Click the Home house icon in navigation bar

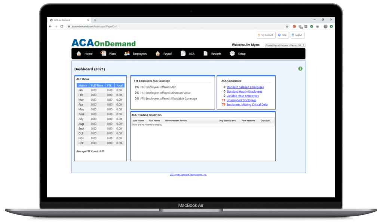pyautogui.click(x=79, y=54)
